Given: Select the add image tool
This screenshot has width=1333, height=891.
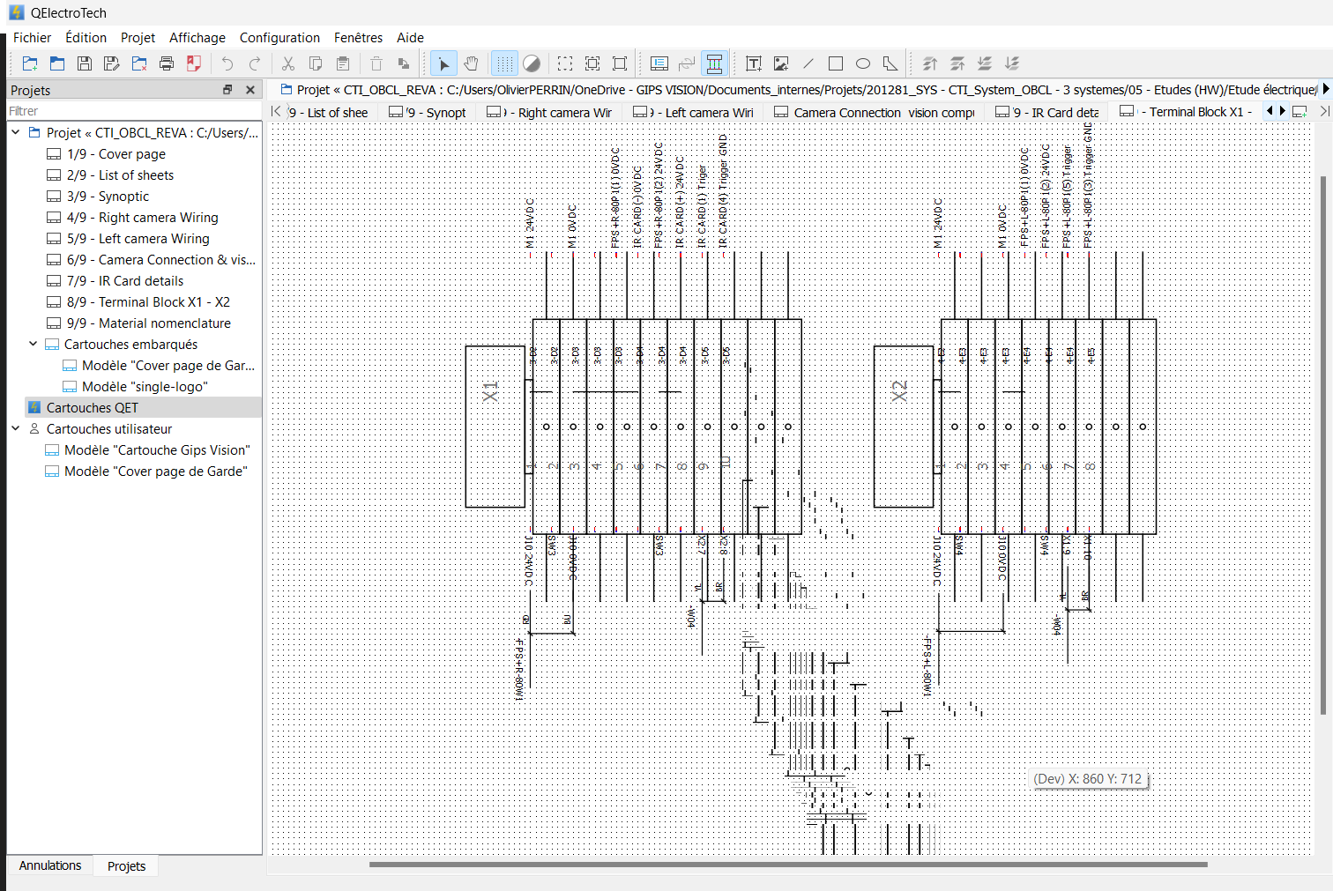Looking at the screenshot, I should (x=780, y=63).
